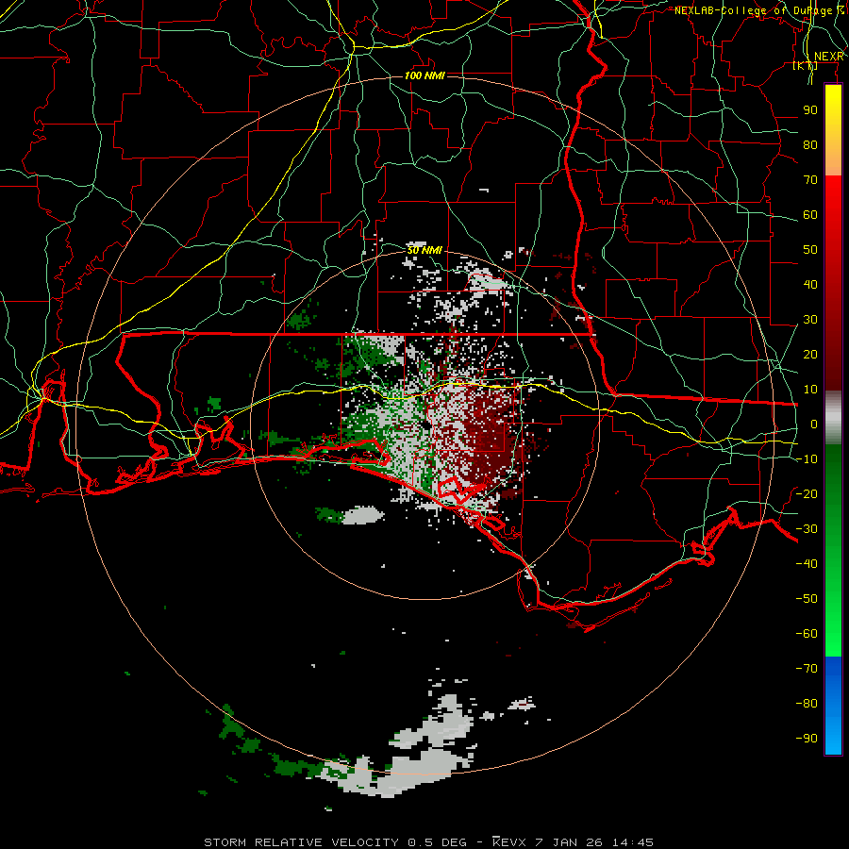Image resolution: width=849 pixels, height=849 pixels.
Task: Click the -10 value on velocity scale
Action: coord(807,459)
